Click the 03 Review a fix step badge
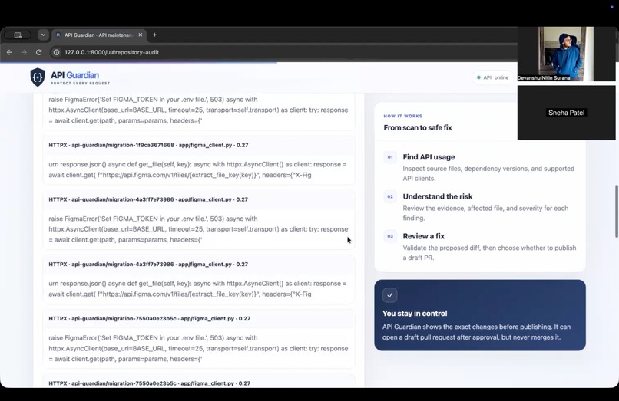This screenshot has height=401, width=619. pos(390,236)
